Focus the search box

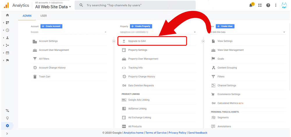pos(135,5)
